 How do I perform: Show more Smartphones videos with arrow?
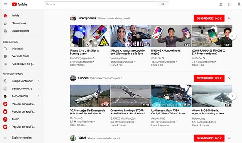pyautogui.click(x=232, y=36)
